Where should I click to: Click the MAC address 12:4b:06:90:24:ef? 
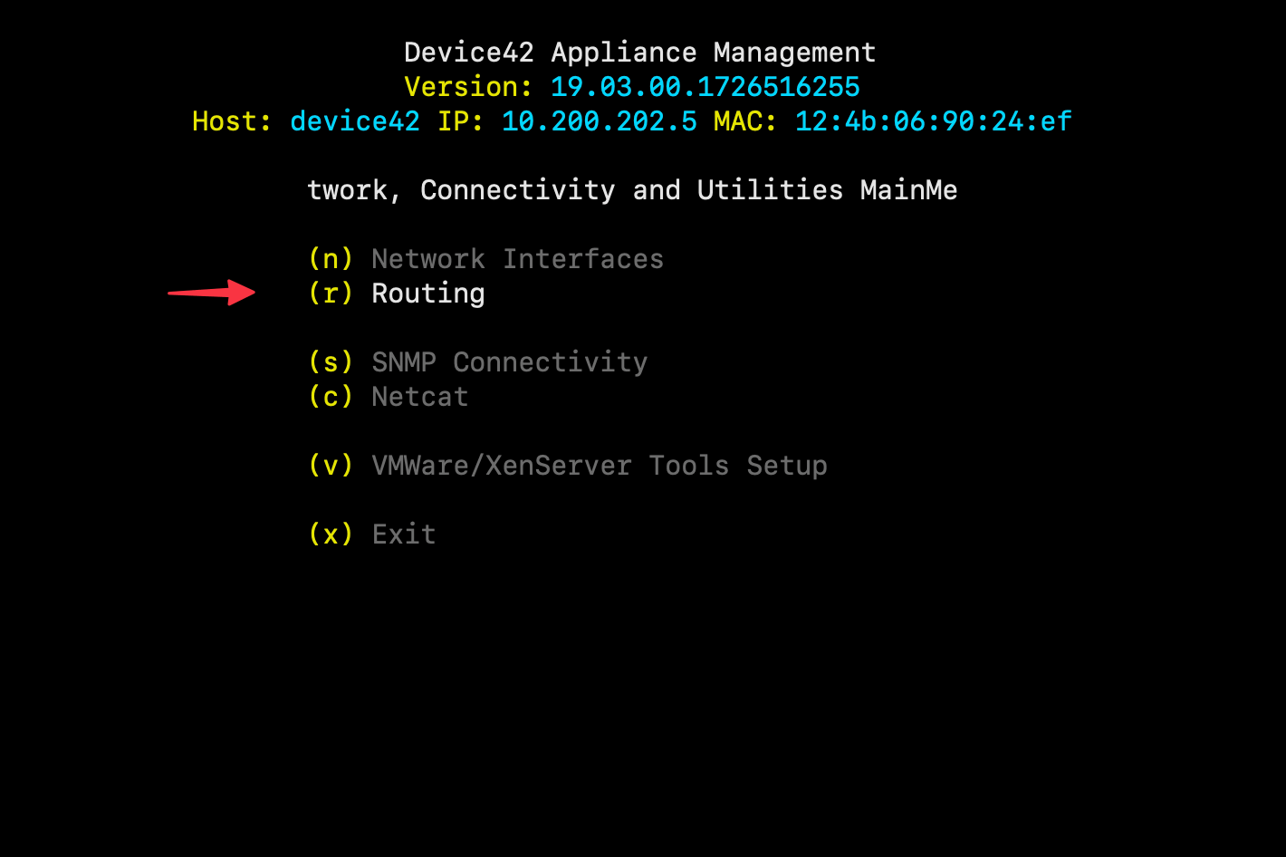(933, 120)
